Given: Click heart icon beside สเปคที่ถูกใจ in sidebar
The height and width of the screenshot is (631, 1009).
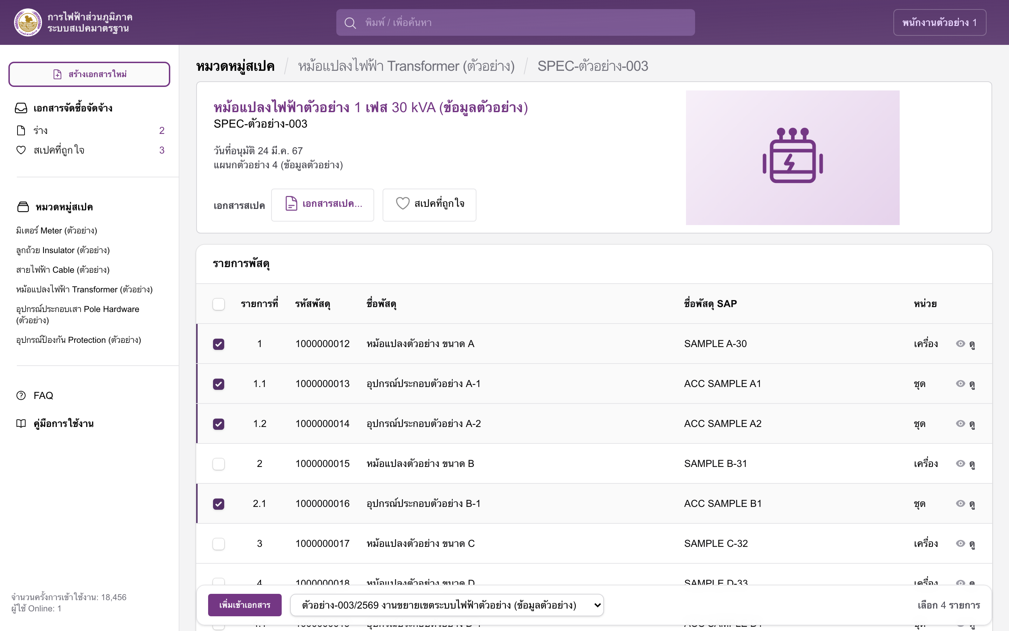Looking at the screenshot, I should (21, 150).
